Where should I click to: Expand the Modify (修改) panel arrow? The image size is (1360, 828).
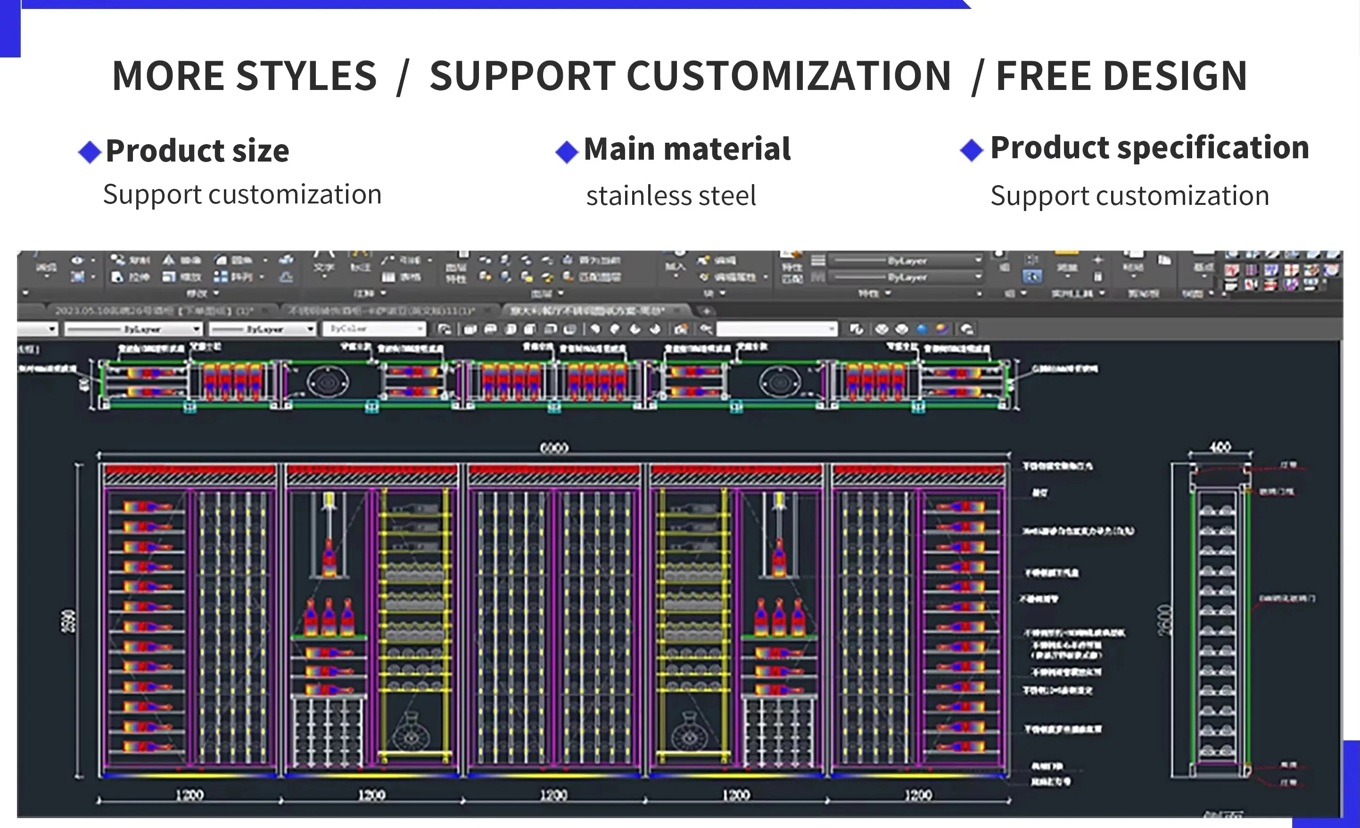click(x=216, y=293)
